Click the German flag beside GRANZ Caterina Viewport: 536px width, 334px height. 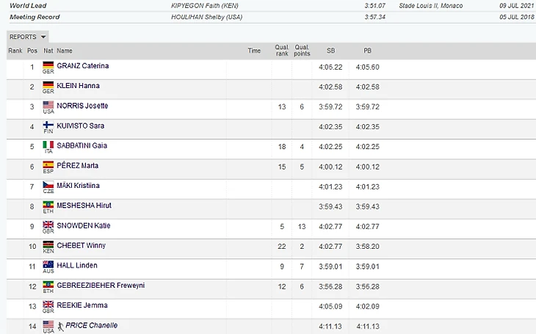[x=48, y=65]
